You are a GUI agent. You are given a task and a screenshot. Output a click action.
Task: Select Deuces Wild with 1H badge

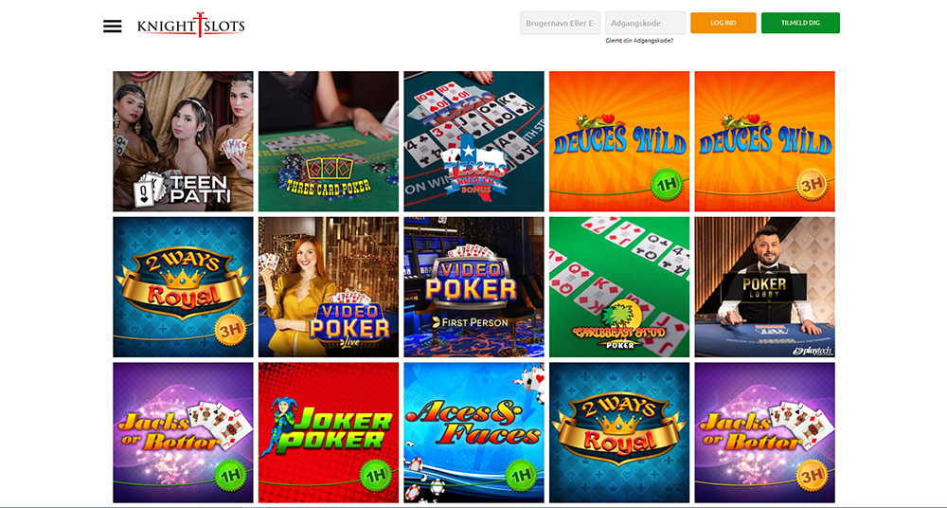click(x=619, y=141)
